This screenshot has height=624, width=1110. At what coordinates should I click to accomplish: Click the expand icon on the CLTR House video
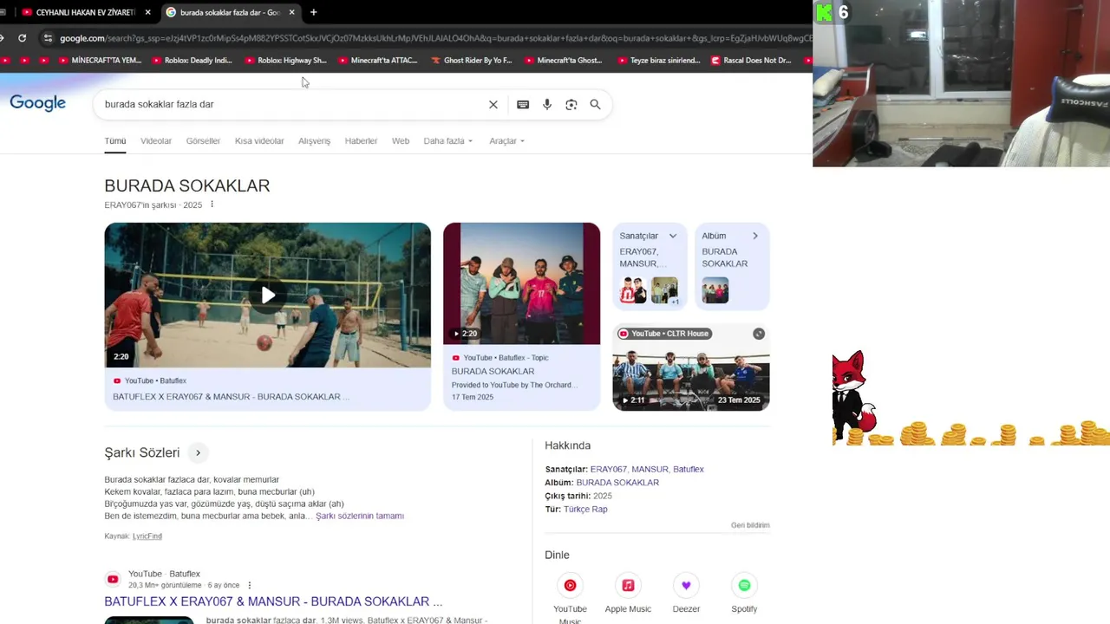[759, 334]
